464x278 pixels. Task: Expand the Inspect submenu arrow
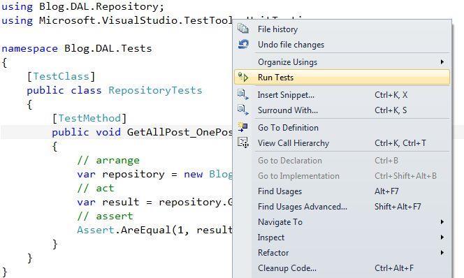click(x=442, y=237)
